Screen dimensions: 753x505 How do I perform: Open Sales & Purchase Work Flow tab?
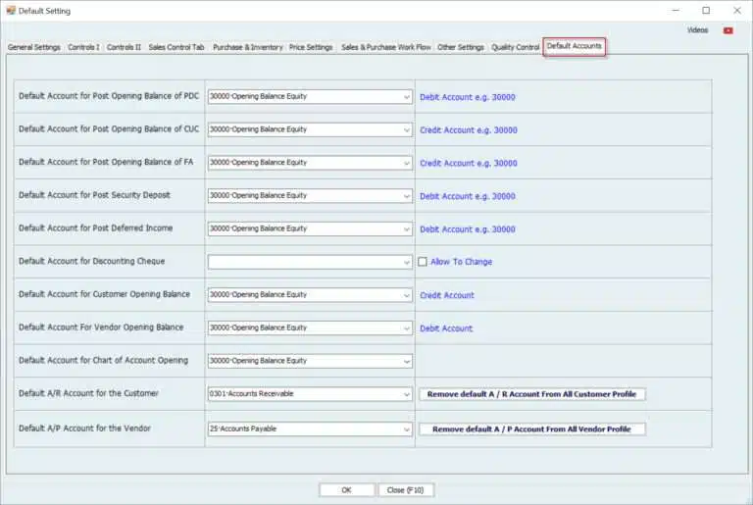(x=385, y=47)
